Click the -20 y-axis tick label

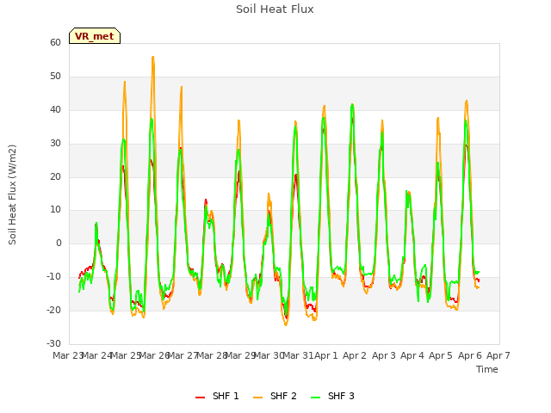[x=53, y=310]
